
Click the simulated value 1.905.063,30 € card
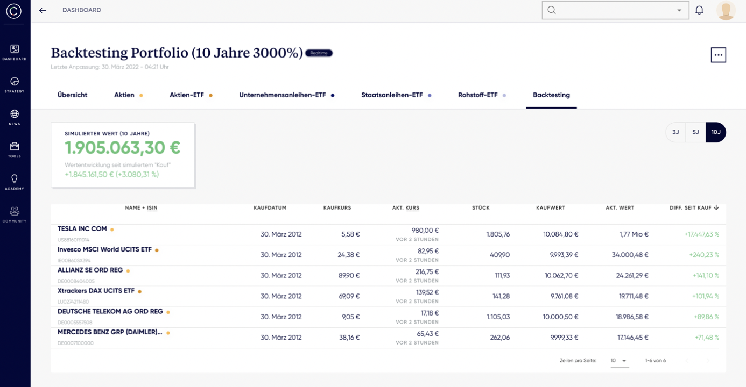[x=123, y=155]
